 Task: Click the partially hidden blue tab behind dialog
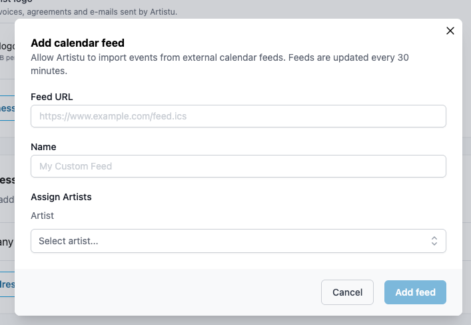point(7,108)
